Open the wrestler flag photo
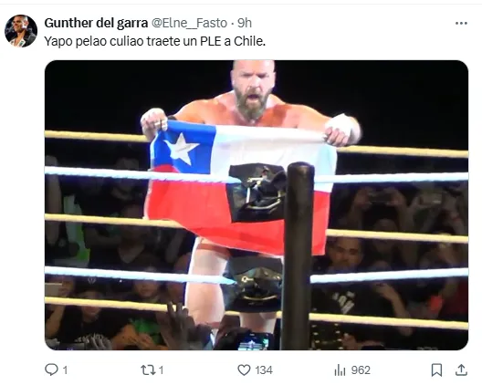482x385 pixels. (257, 205)
